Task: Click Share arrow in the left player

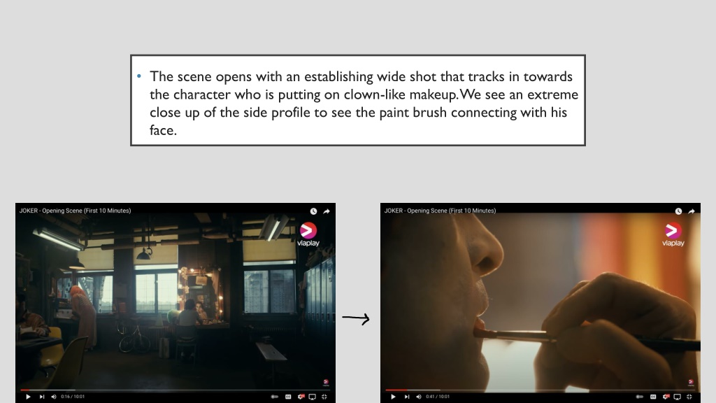Action: pos(327,211)
